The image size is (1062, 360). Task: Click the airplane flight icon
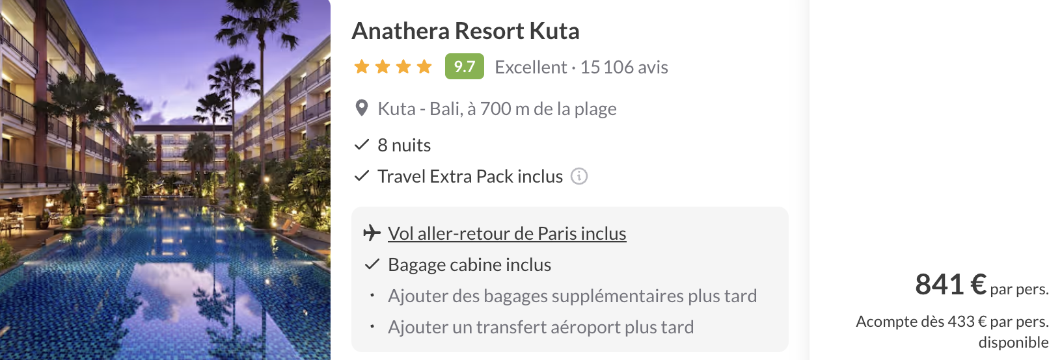[372, 233]
